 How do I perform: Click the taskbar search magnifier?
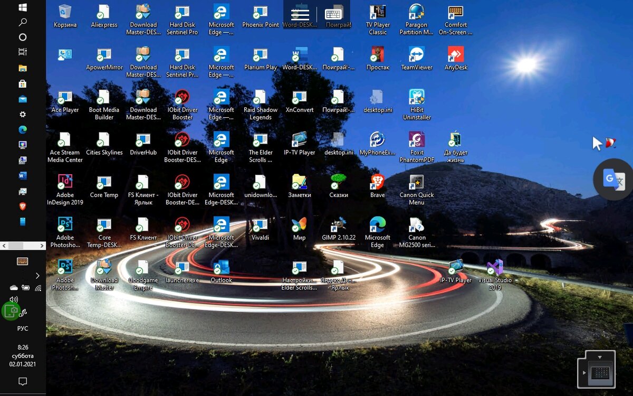coord(23,22)
